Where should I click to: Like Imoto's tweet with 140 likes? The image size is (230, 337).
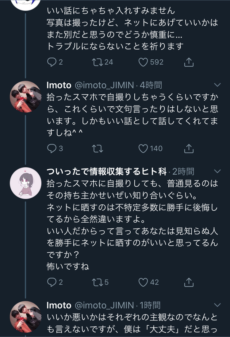143,149
